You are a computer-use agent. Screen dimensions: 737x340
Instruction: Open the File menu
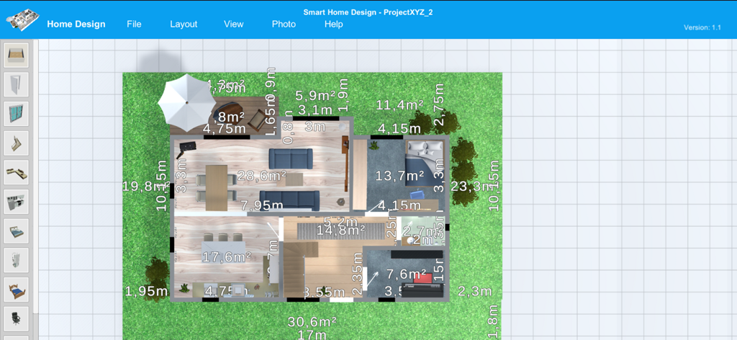pos(134,24)
